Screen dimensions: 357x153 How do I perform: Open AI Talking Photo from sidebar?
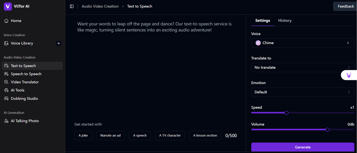pos(25,121)
